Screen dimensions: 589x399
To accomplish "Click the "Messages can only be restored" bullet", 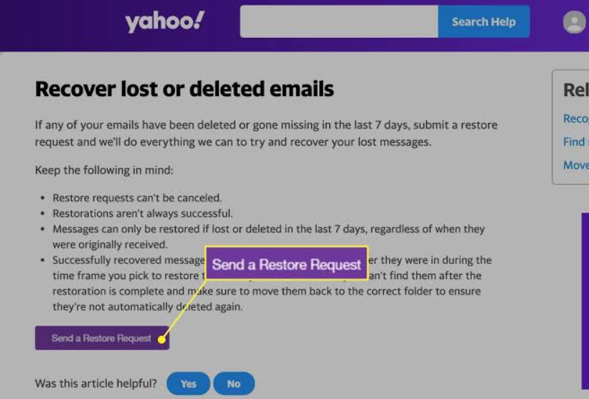I will pyautogui.click(x=268, y=237).
